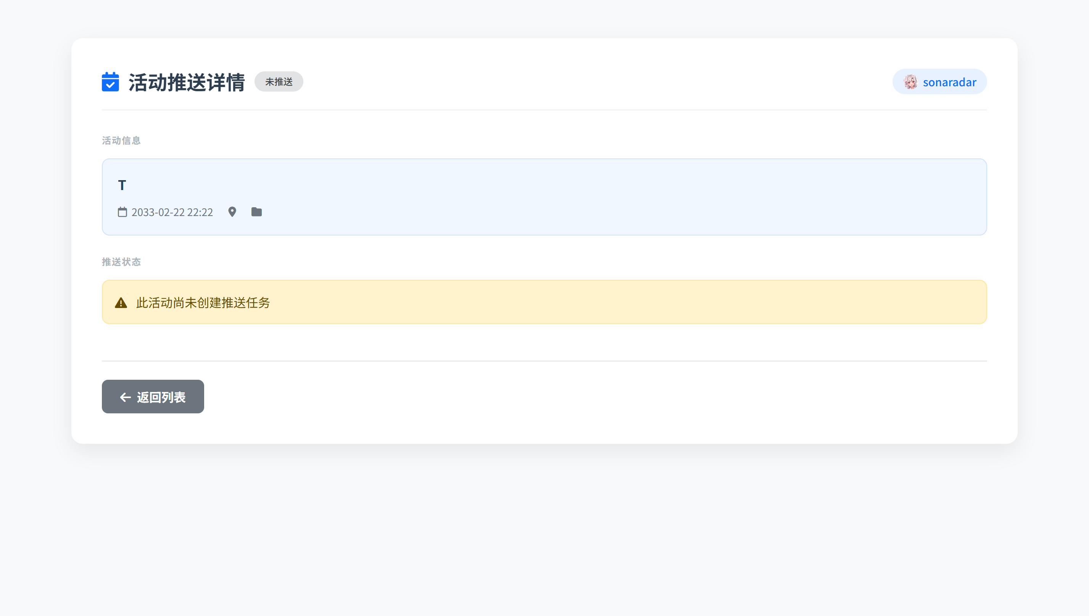Click the warning triangle icon

point(121,303)
